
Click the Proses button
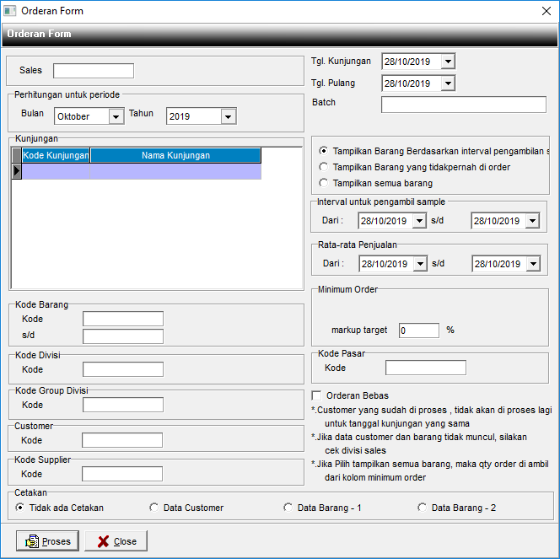click(47, 540)
